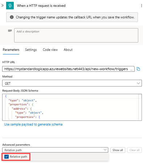Click the Request Body JSON Schema label
Image resolution: width=143 pixels, height=163 pixels.
[x=20, y=91]
